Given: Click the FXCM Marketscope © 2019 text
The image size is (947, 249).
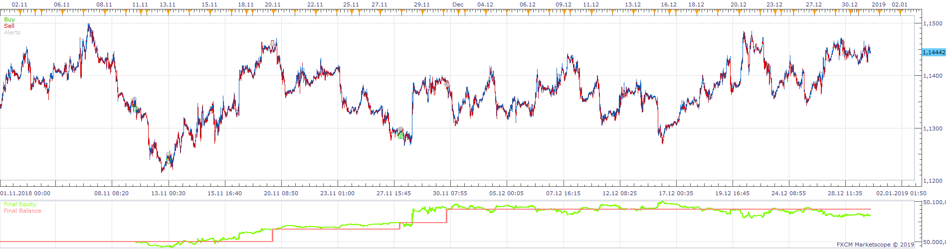Looking at the screenshot, I should pos(875,245).
